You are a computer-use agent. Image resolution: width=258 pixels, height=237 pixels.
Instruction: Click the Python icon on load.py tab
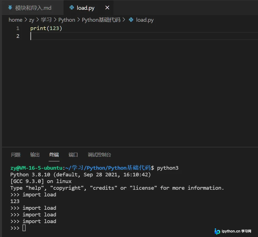72,8
